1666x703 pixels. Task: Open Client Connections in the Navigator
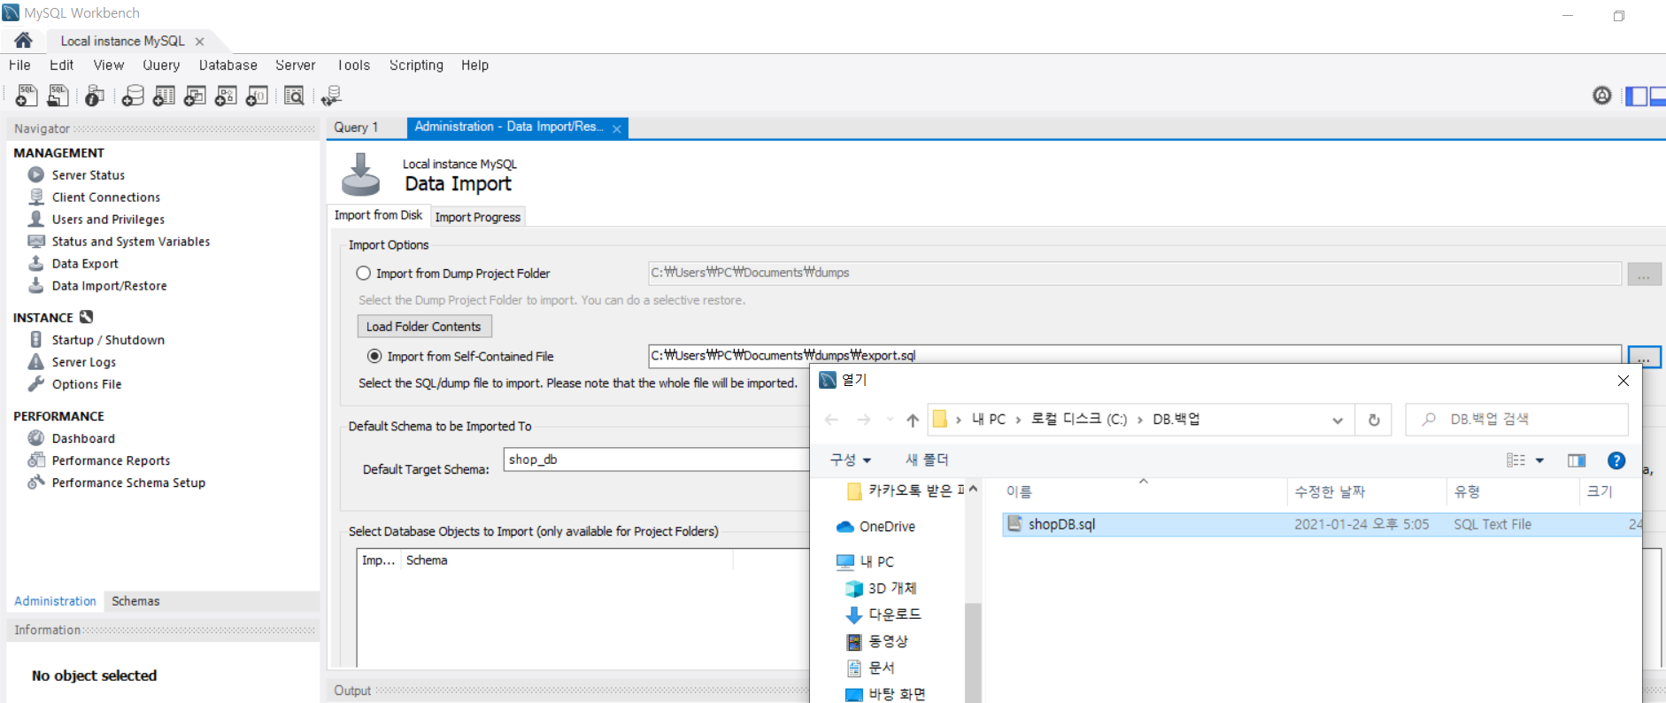pyautogui.click(x=106, y=197)
